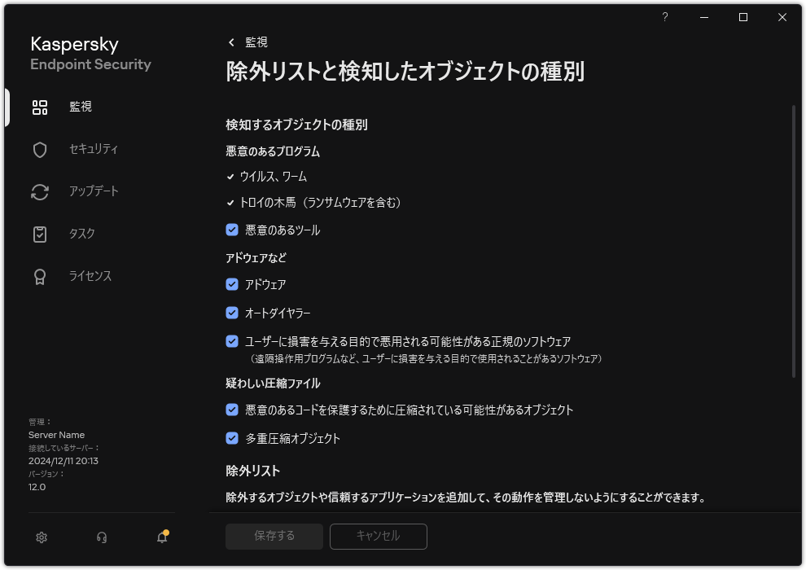
Task: Go back using the chevron beside 監視
Action: tap(229, 42)
